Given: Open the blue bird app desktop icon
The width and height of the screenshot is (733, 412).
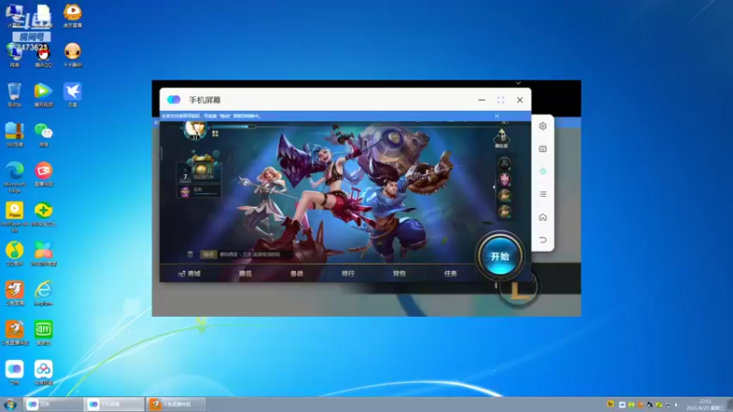Looking at the screenshot, I should click(72, 94).
